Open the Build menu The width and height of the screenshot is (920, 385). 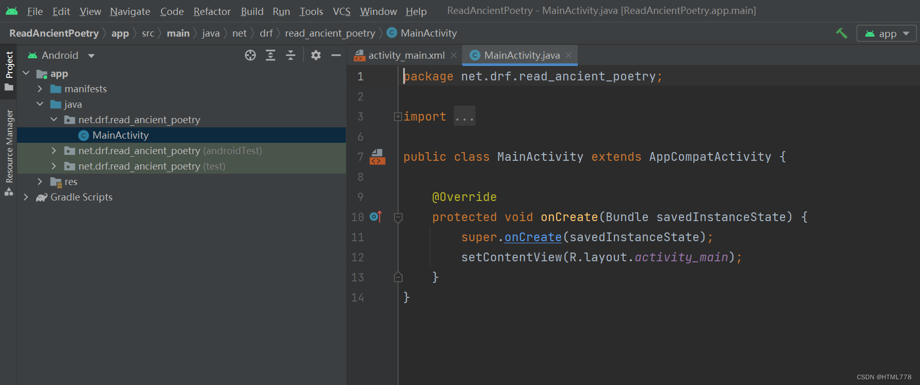pos(252,11)
